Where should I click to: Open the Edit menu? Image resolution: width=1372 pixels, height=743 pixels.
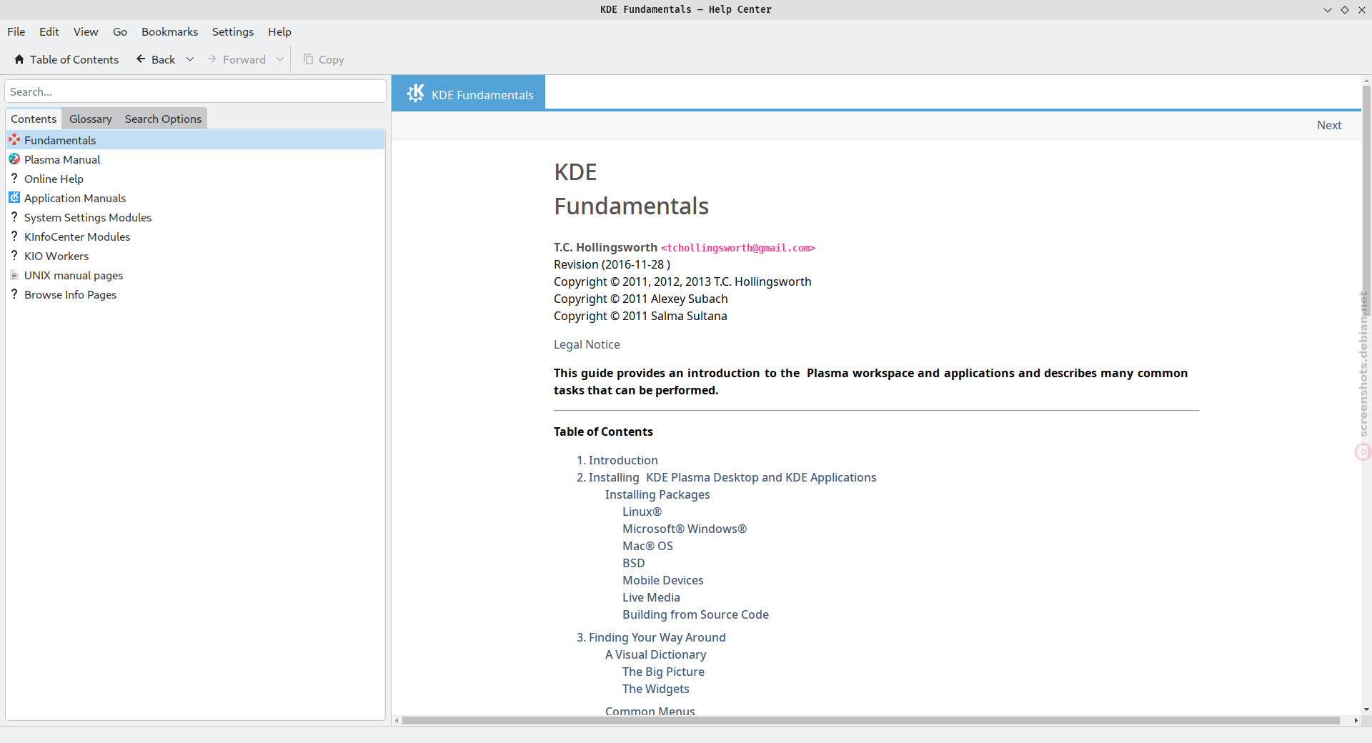click(x=49, y=31)
